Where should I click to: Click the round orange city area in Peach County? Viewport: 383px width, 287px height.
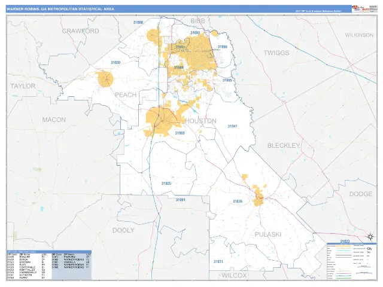pos(105,79)
